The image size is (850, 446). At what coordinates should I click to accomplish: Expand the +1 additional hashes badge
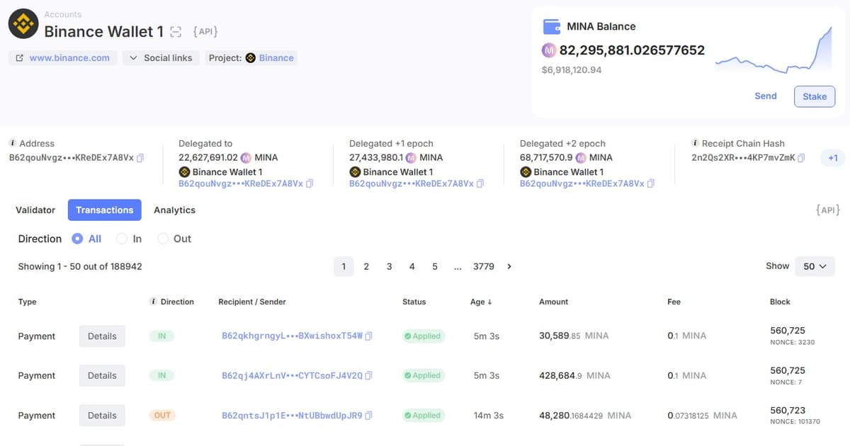click(x=833, y=158)
